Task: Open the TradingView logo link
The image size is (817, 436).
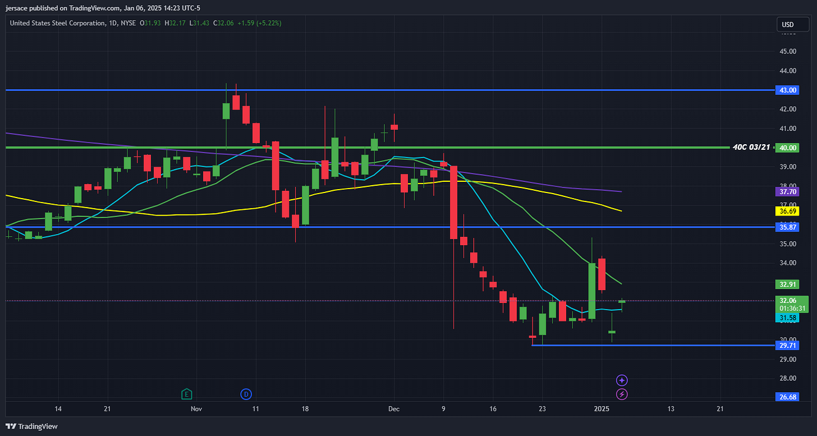Action: pos(31,426)
